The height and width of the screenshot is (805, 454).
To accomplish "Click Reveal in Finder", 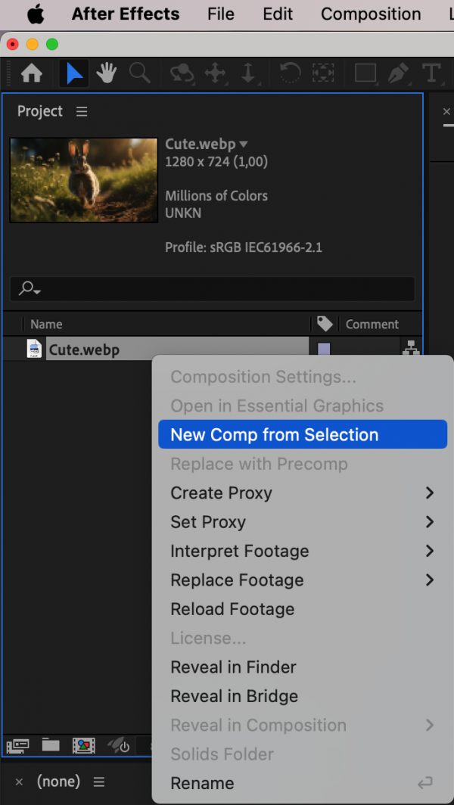I will coord(233,667).
